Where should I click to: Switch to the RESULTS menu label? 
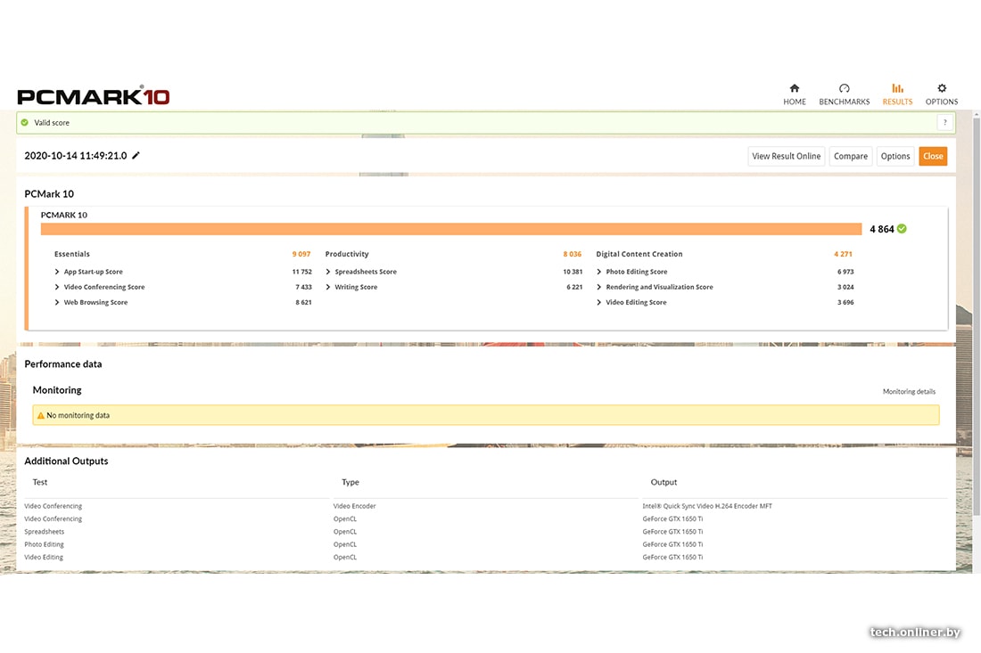pyautogui.click(x=897, y=102)
